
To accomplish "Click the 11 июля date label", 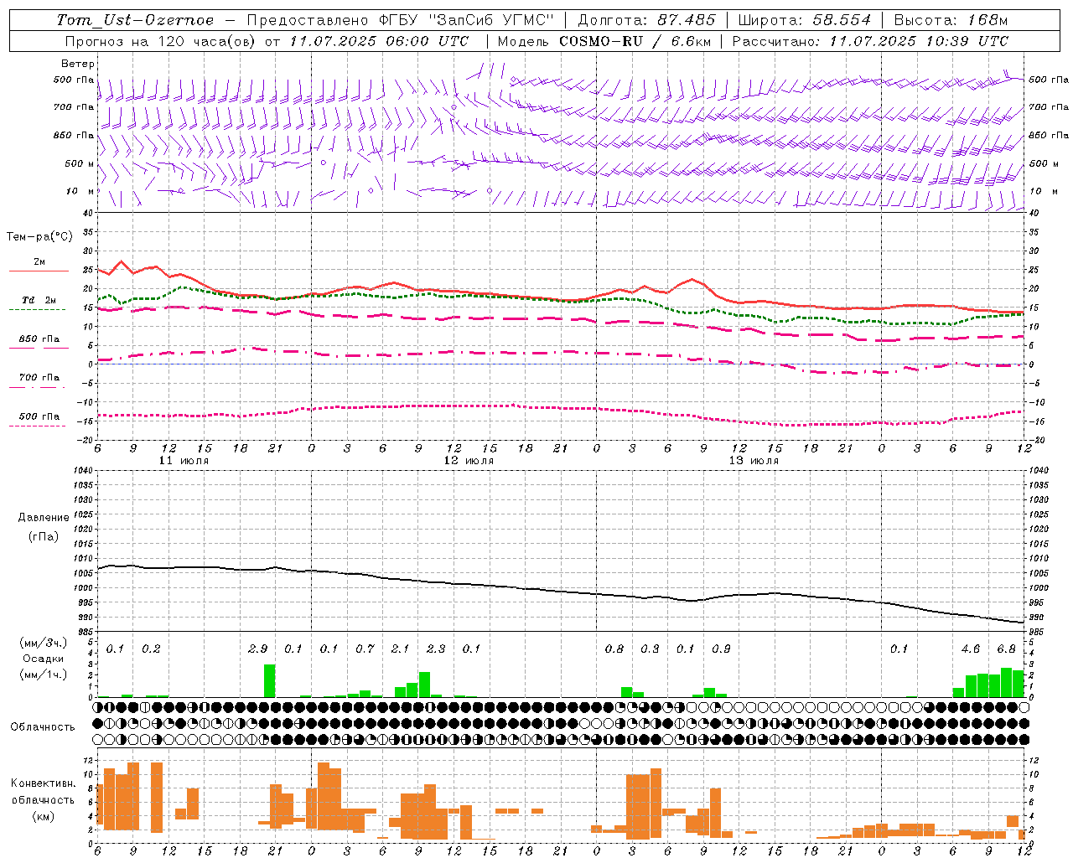I will point(184,461).
